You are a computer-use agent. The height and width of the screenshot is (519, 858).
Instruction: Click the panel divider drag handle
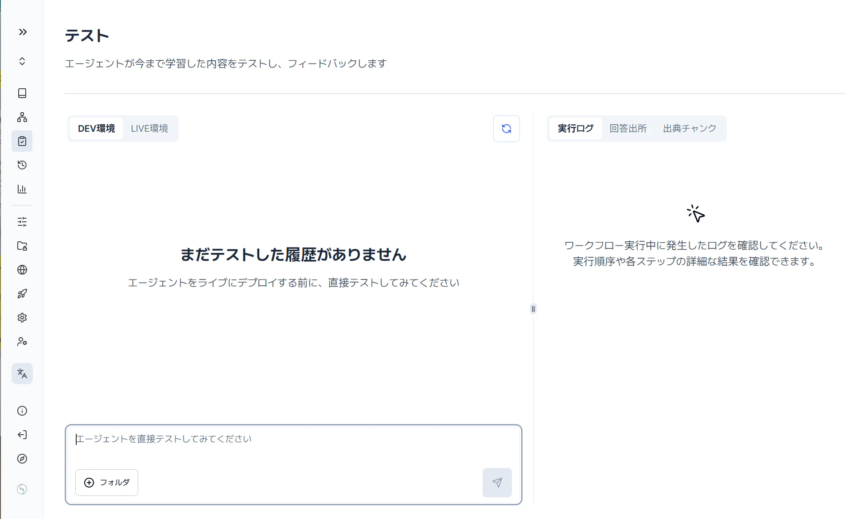pyautogui.click(x=533, y=309)
